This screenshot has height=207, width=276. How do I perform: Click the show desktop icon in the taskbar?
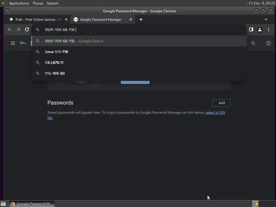tap(3, 204)
